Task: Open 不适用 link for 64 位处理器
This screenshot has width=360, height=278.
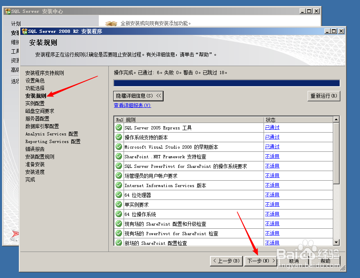Action: pyautogui.click(x=272, y=195)
